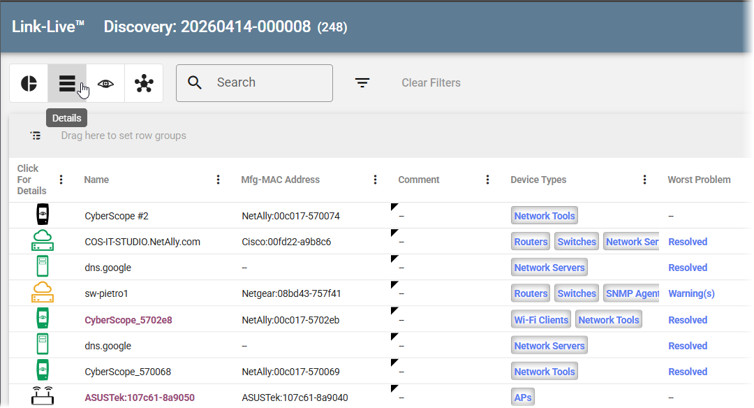
Task: Switch to the Details list view
Action: [x=67, y=83]
